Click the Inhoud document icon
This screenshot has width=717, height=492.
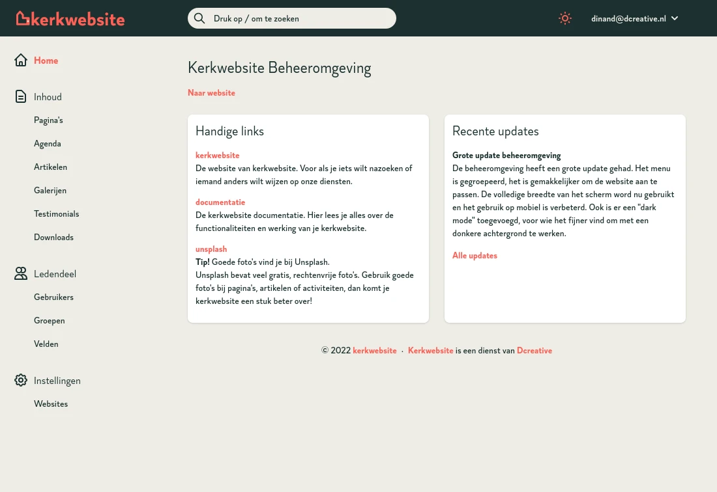(21, 97)
